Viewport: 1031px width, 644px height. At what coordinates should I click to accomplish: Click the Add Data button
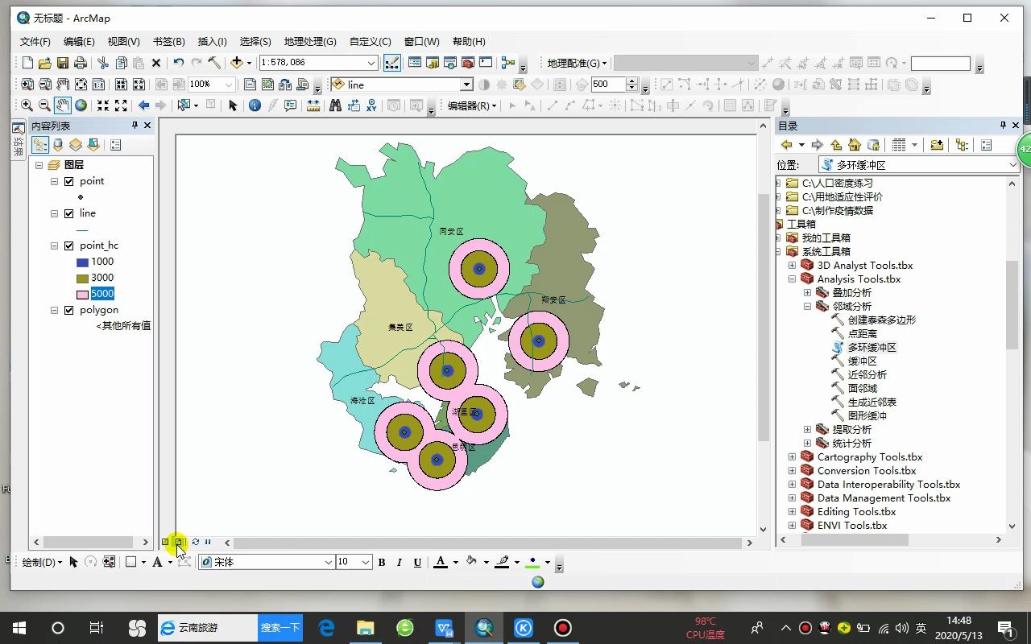237,63
